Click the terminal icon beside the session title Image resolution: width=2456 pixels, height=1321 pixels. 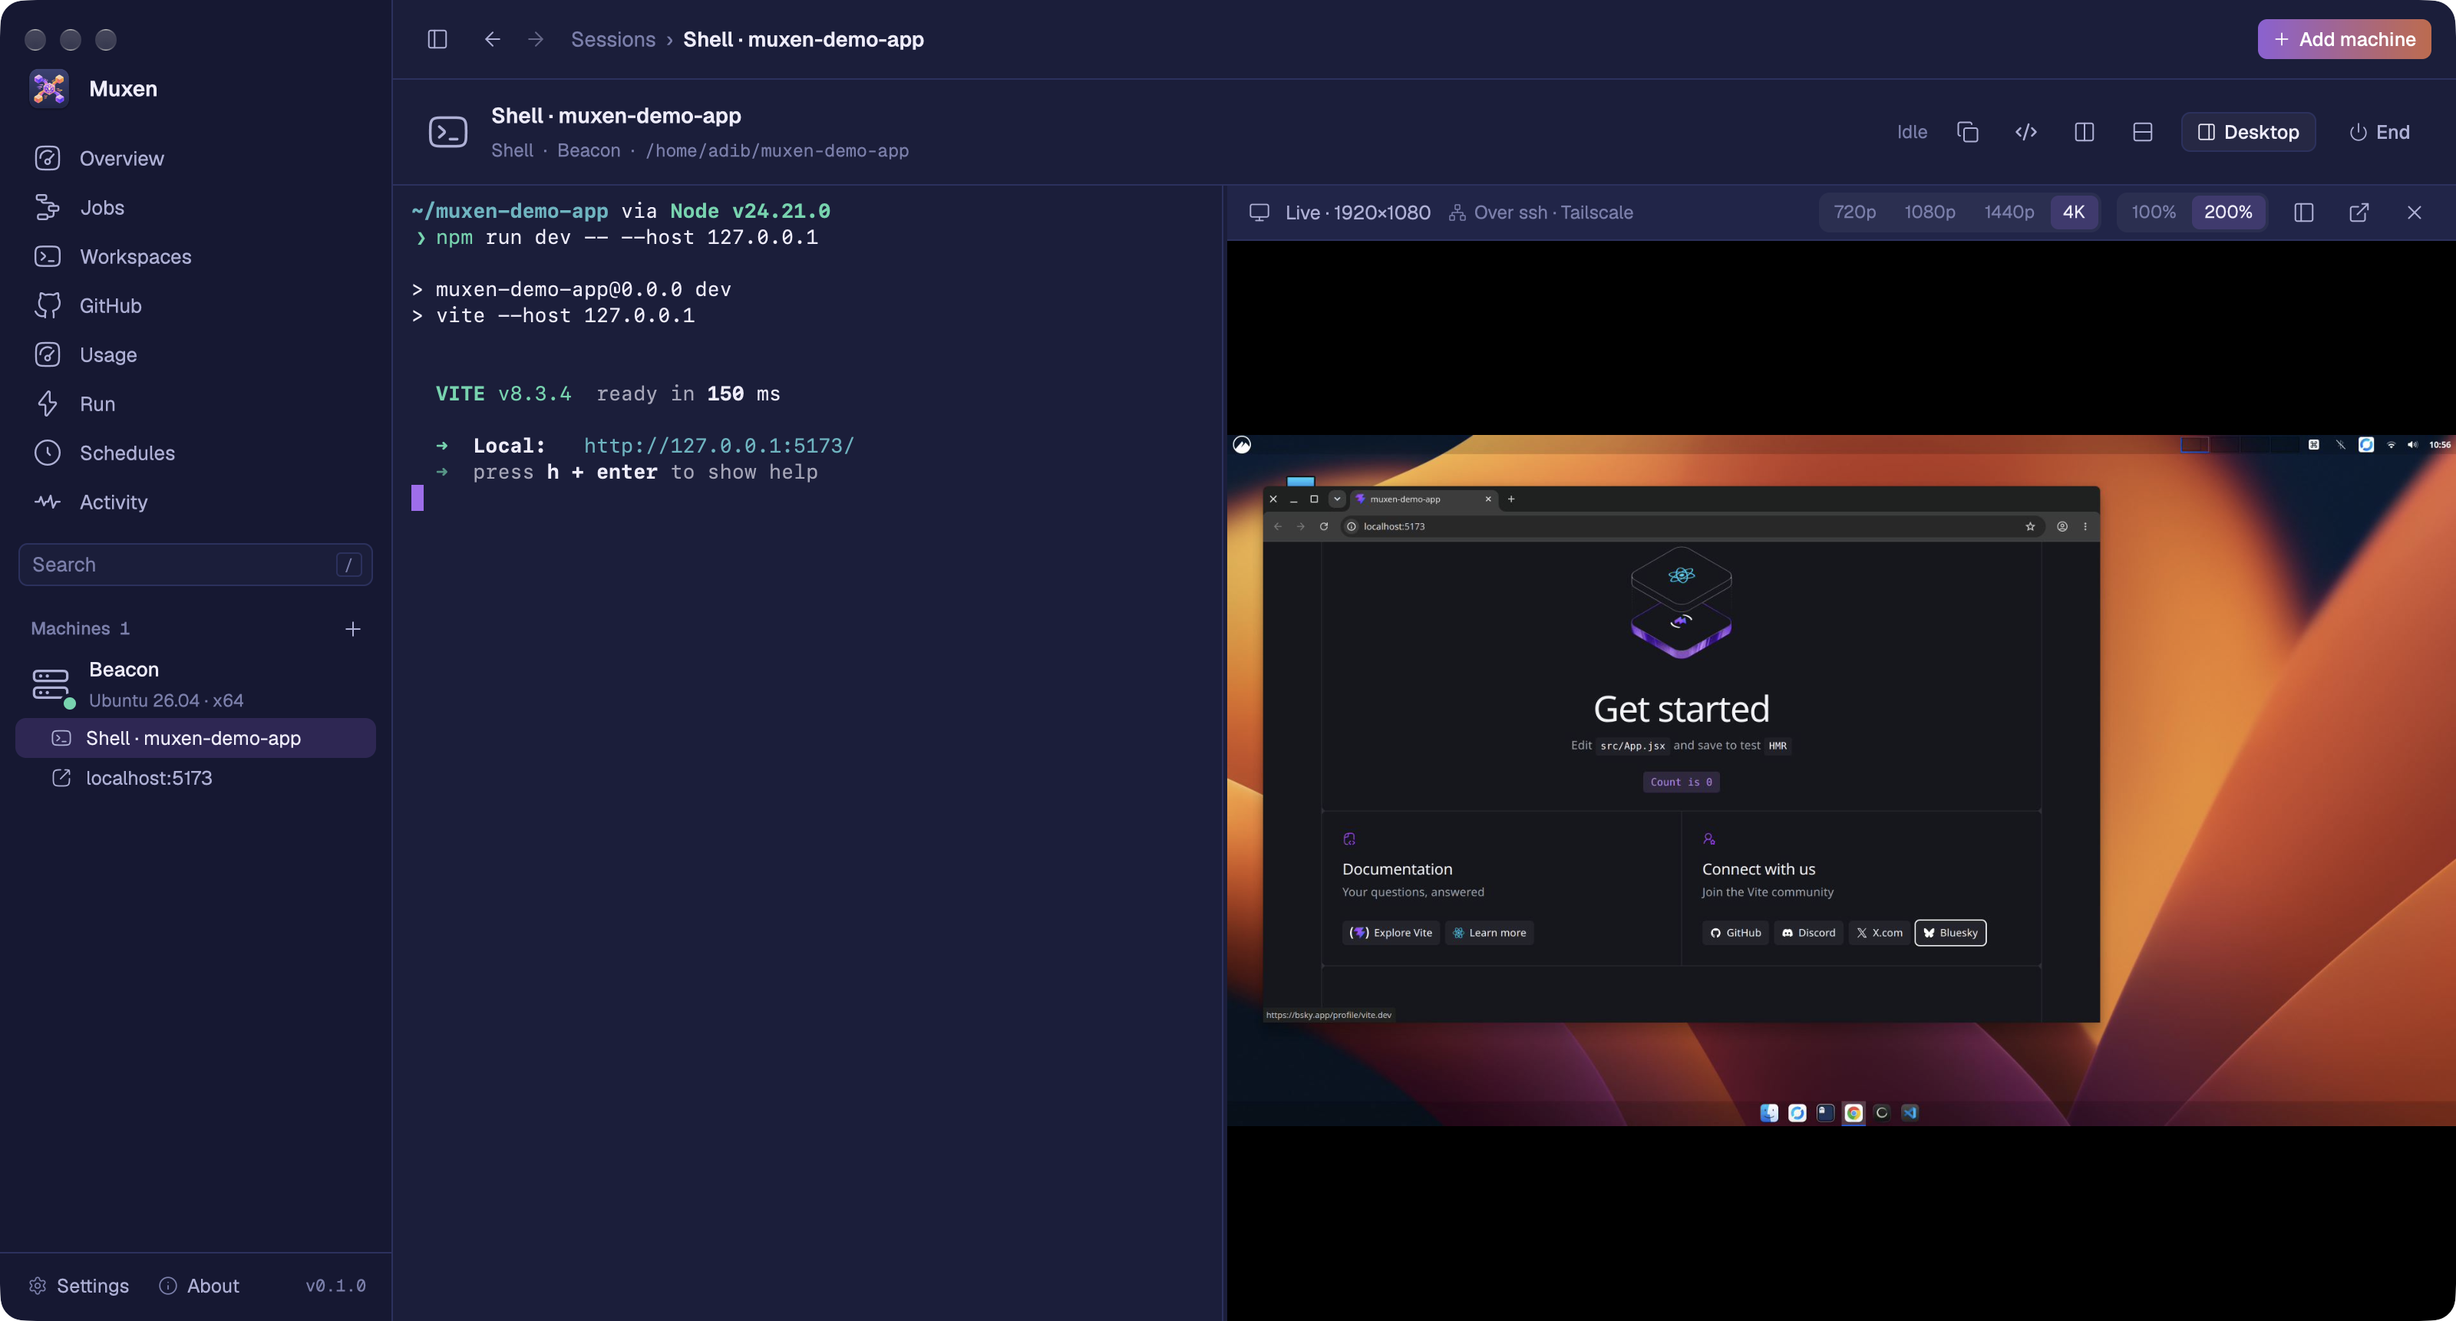[448, 131]
